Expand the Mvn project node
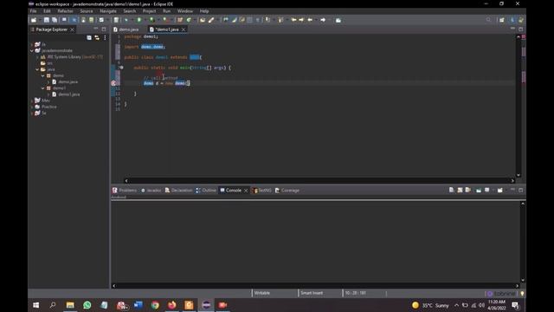Image resolution: width=554 pixels, height=312 pixels. tap(32, 101)
